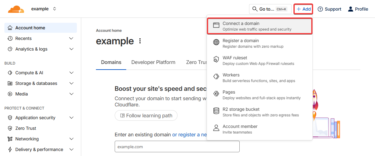
Task: Choose the R2 storage bucket icon
Action: pos(216,111)
